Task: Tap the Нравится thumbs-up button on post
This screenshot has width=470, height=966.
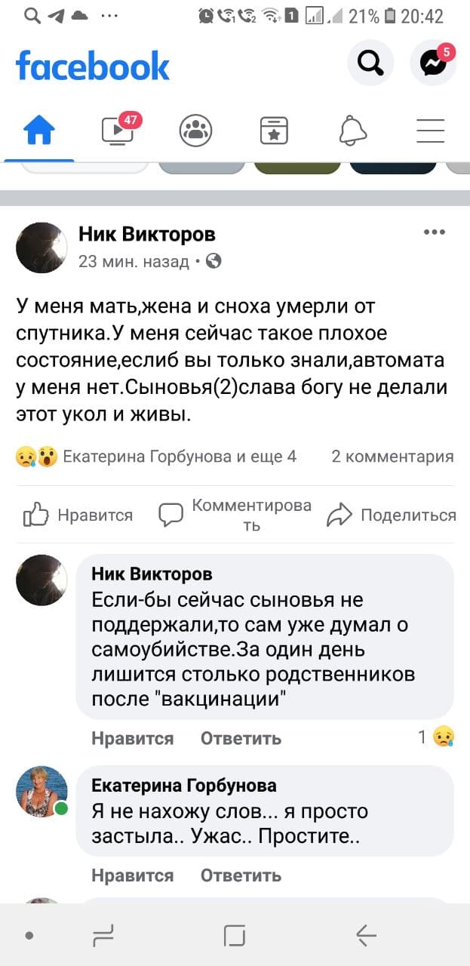Action: point(78,515)
